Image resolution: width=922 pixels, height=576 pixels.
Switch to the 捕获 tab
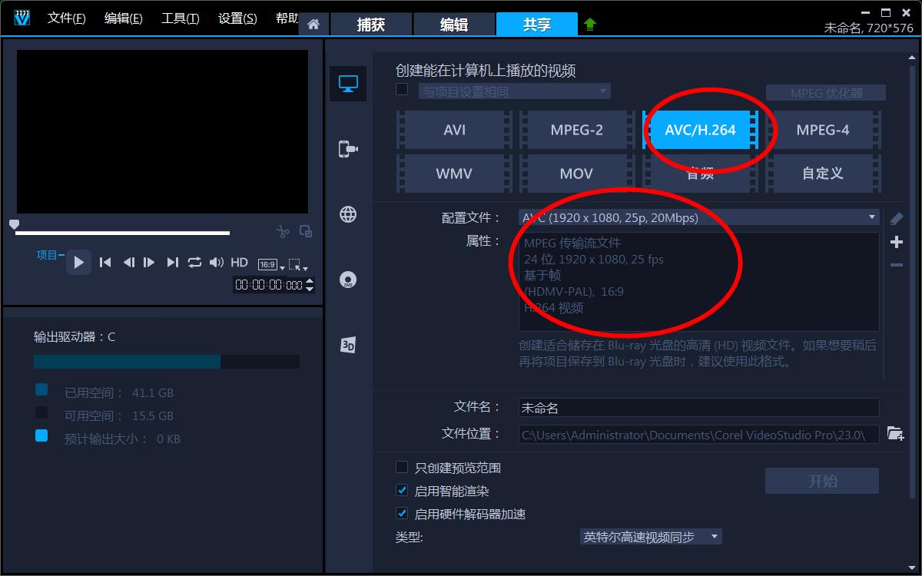[371, 25]
